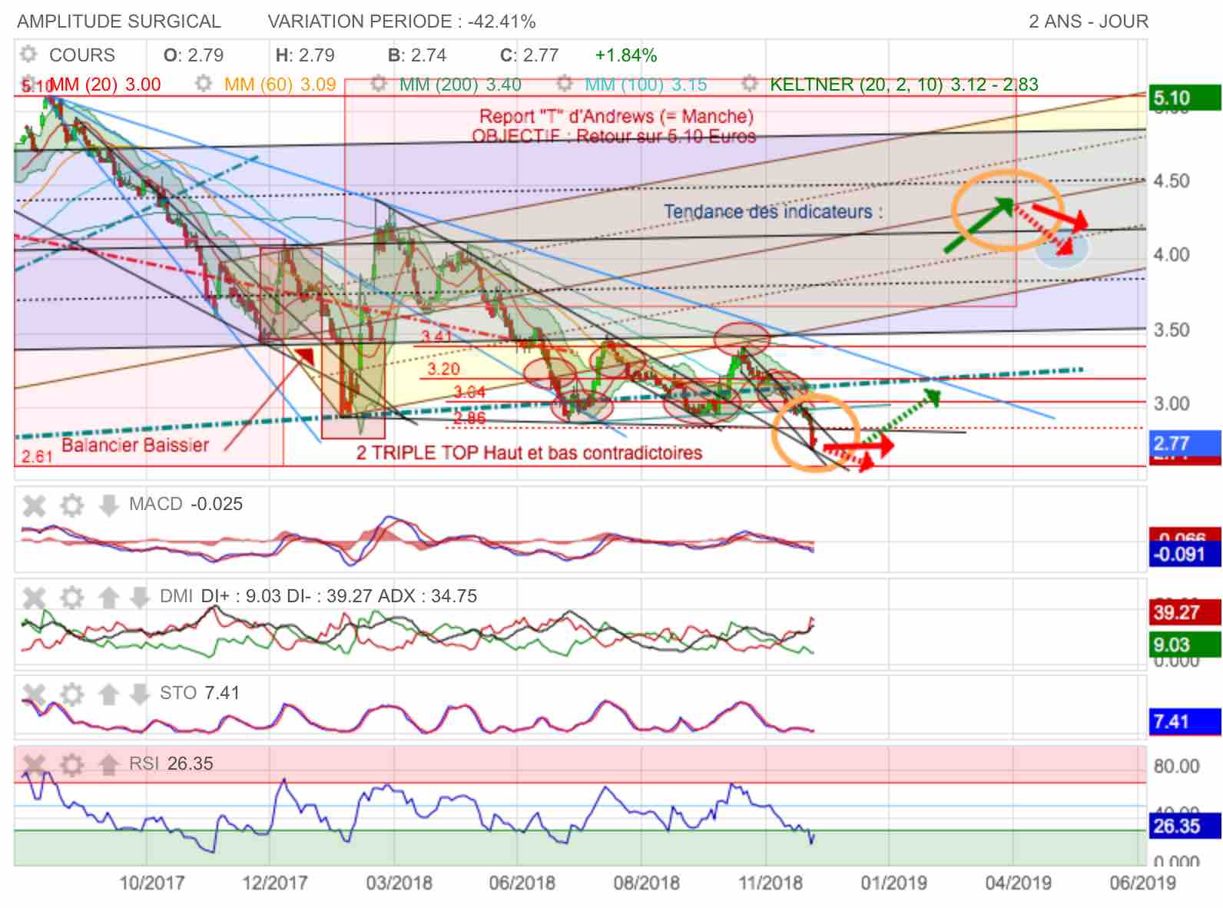Click the AMPLITUDE SURGICAL title
Screen dimensions: 1223x908
tap(119, 22)
